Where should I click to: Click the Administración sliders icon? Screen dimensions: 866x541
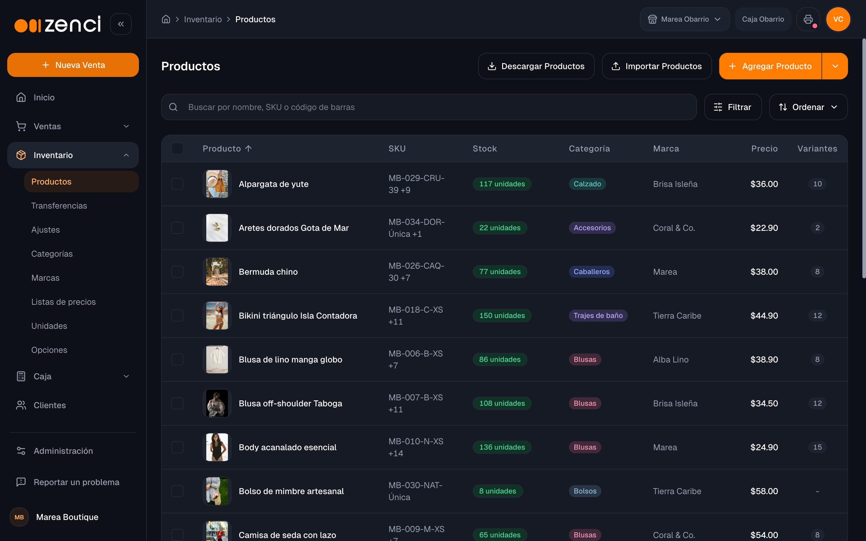point(21,451)
